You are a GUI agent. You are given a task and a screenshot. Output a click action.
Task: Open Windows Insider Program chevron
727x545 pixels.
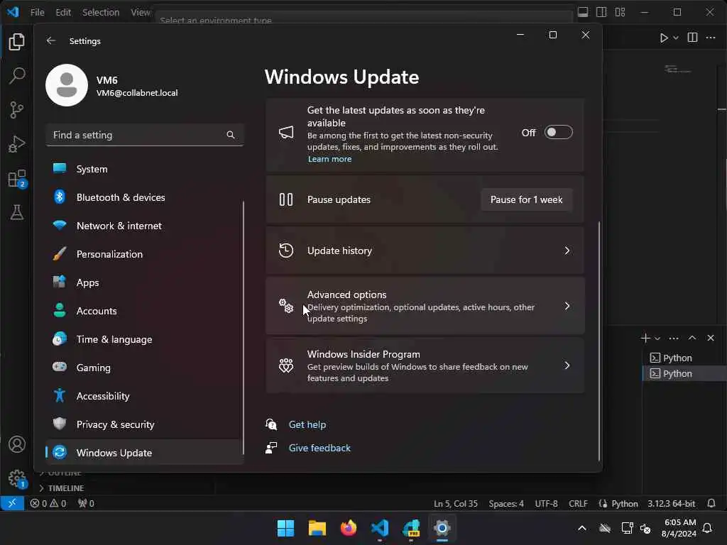coord(567,365)
